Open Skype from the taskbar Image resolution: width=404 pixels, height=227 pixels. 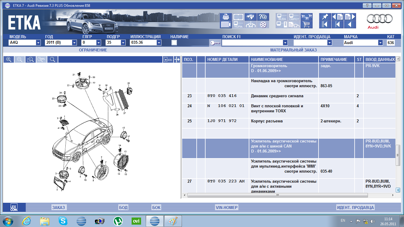click(x=63, y=221)
